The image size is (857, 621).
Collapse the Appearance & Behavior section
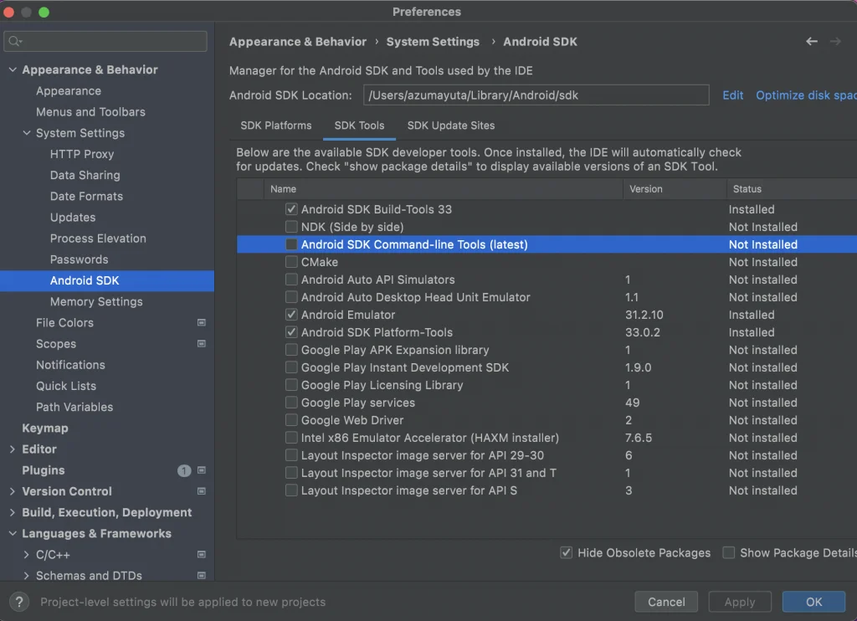click(13, 69)
